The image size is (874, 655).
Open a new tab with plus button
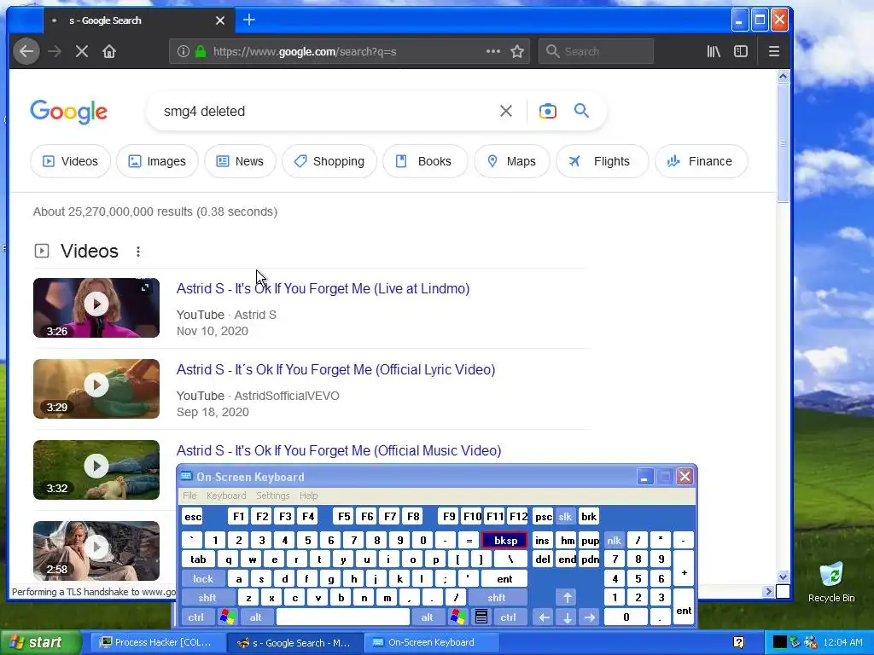[249, 20]
